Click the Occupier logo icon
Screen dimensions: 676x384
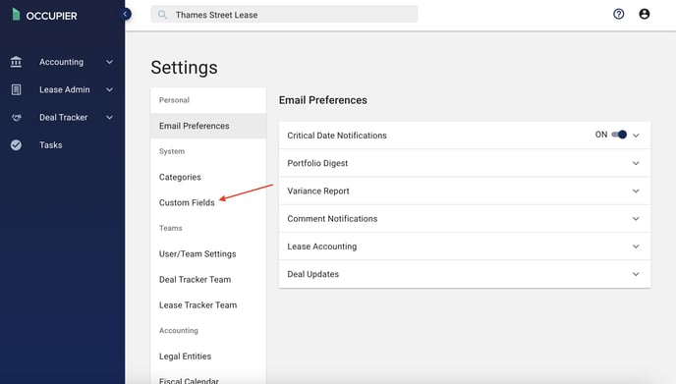point(16,15)
